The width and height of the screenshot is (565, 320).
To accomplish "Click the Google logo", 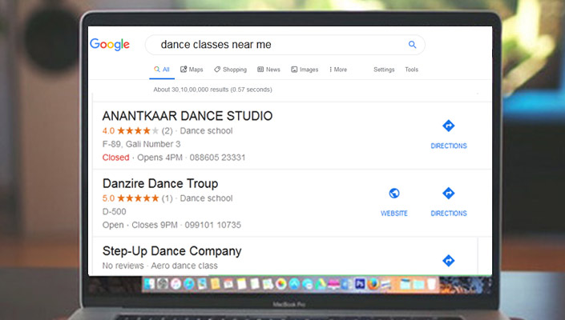I will point(110,45).
